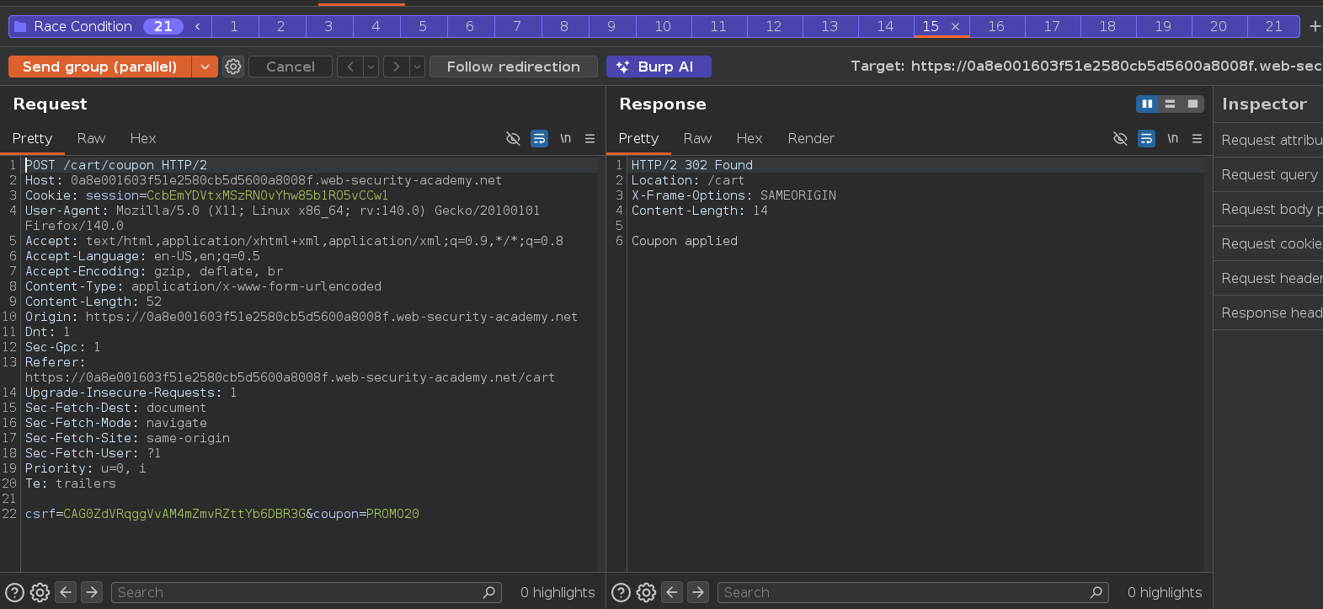Expand Request headers in Inspector
Image resolution: width=1323 pixels, height=609 pixels.
[1268, 278]
